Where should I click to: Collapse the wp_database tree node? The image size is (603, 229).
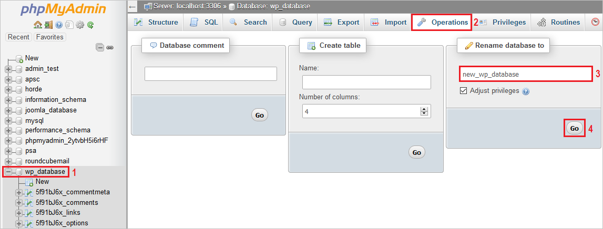(8, 172)
